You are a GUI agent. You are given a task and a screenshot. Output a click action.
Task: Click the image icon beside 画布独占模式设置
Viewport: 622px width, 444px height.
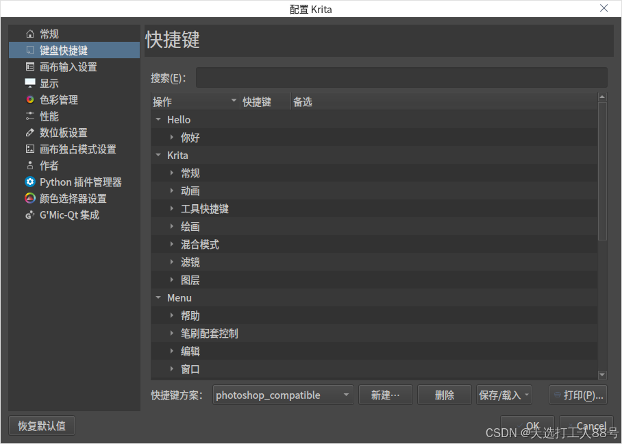pos(29,149)
